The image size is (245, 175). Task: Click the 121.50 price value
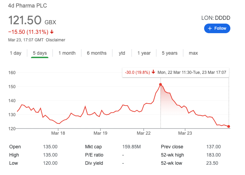[x=25, y=20]
